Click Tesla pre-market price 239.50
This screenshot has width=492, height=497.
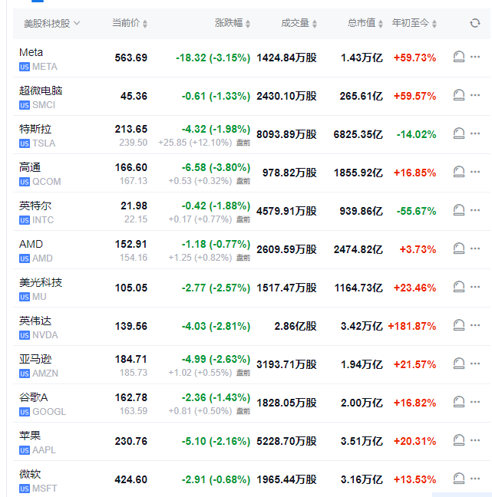click(x=134, y=143)
